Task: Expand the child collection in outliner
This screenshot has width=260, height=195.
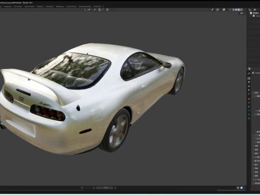Action: [x=251, y=16]
